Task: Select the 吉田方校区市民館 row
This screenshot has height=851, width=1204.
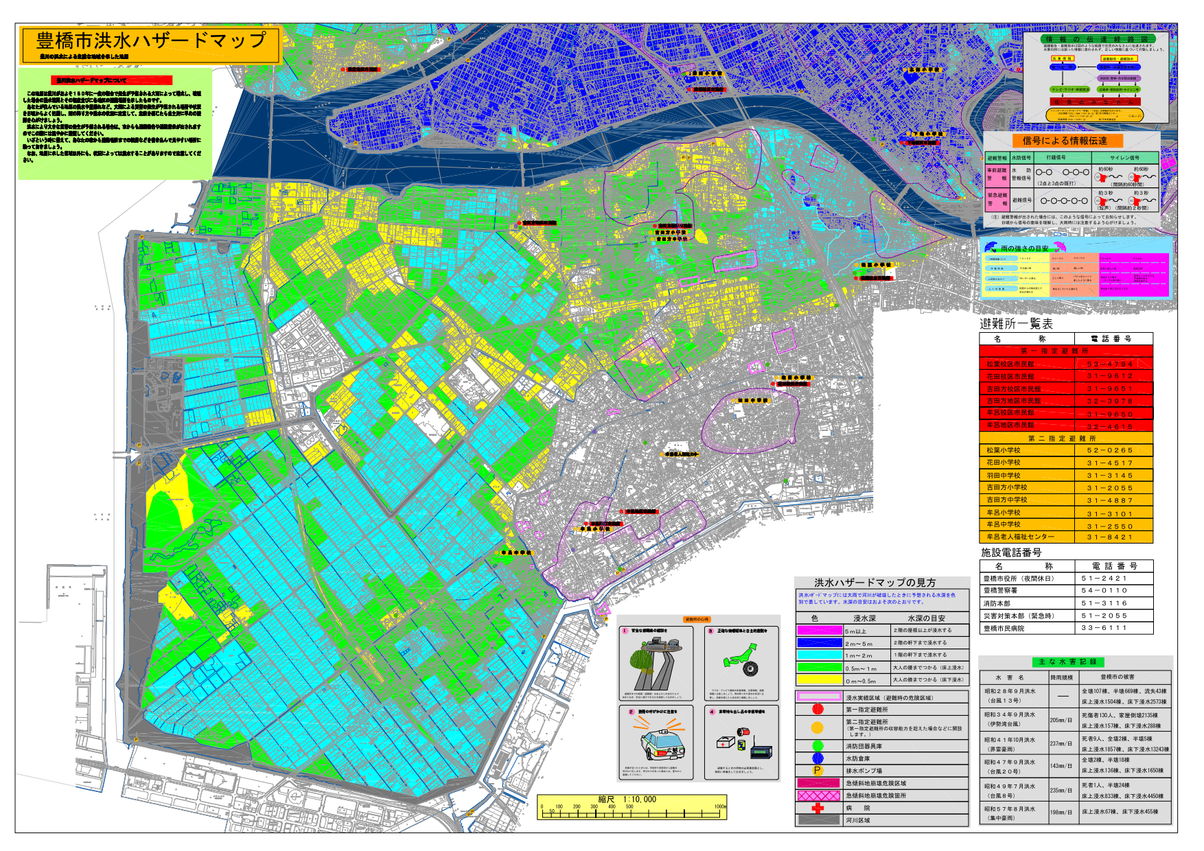Action: tap(1066, 388)
